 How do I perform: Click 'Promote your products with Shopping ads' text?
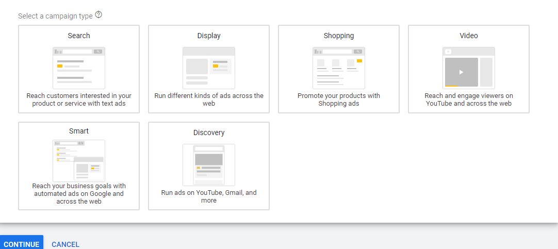click(x=339, y=99)
